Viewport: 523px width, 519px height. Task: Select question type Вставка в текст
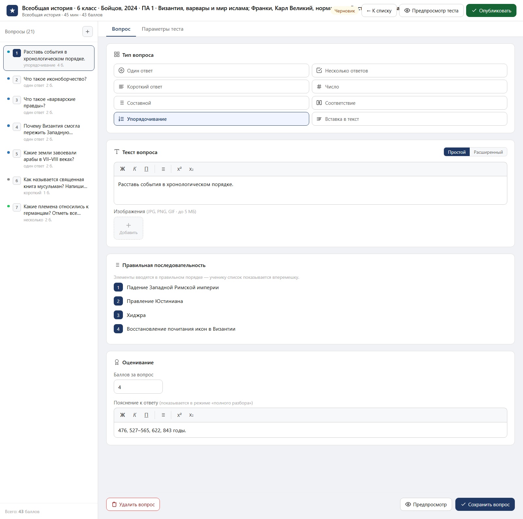pyautogui.click(x=410, y=119)
